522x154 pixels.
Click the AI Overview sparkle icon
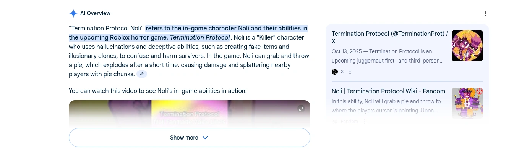coord(73,13)
